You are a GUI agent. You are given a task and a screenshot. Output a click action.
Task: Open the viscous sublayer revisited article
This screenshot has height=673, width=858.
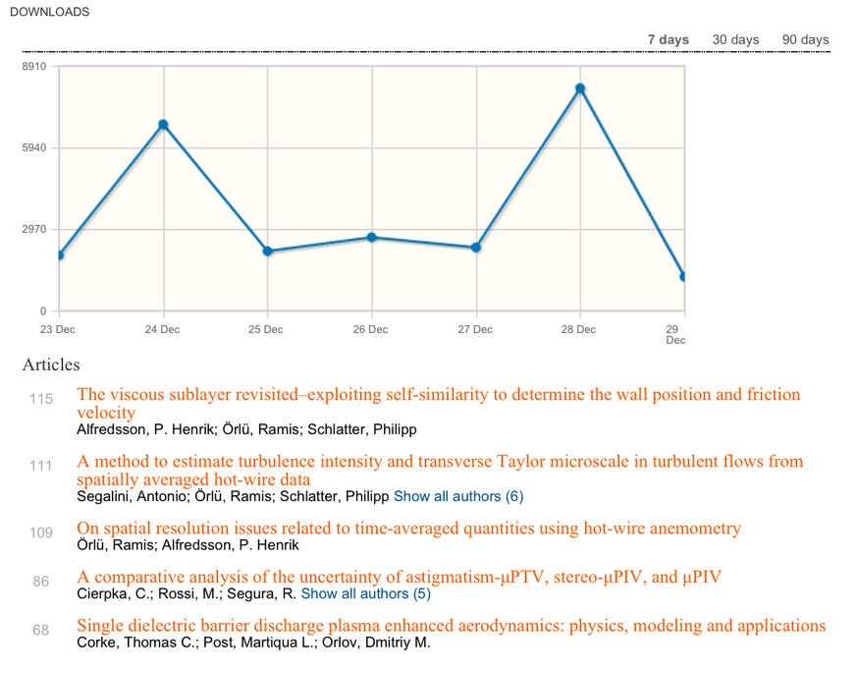[438, 395]
